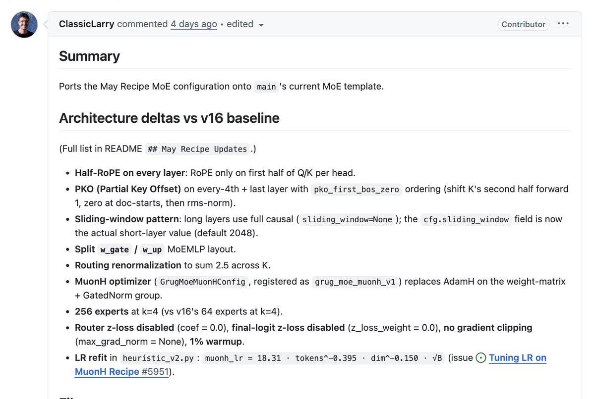Open 'Tuning LR on MuonH Recipe' issue link
595x399 pixels.
pyautogui.click(x=311, y=364)
